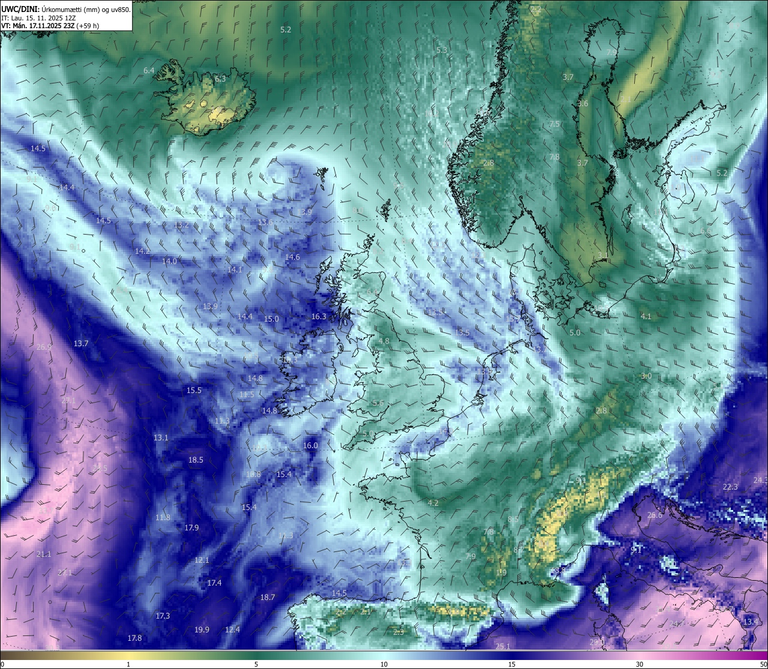Click the 14.2 value on the map

[x=142, y=251]
